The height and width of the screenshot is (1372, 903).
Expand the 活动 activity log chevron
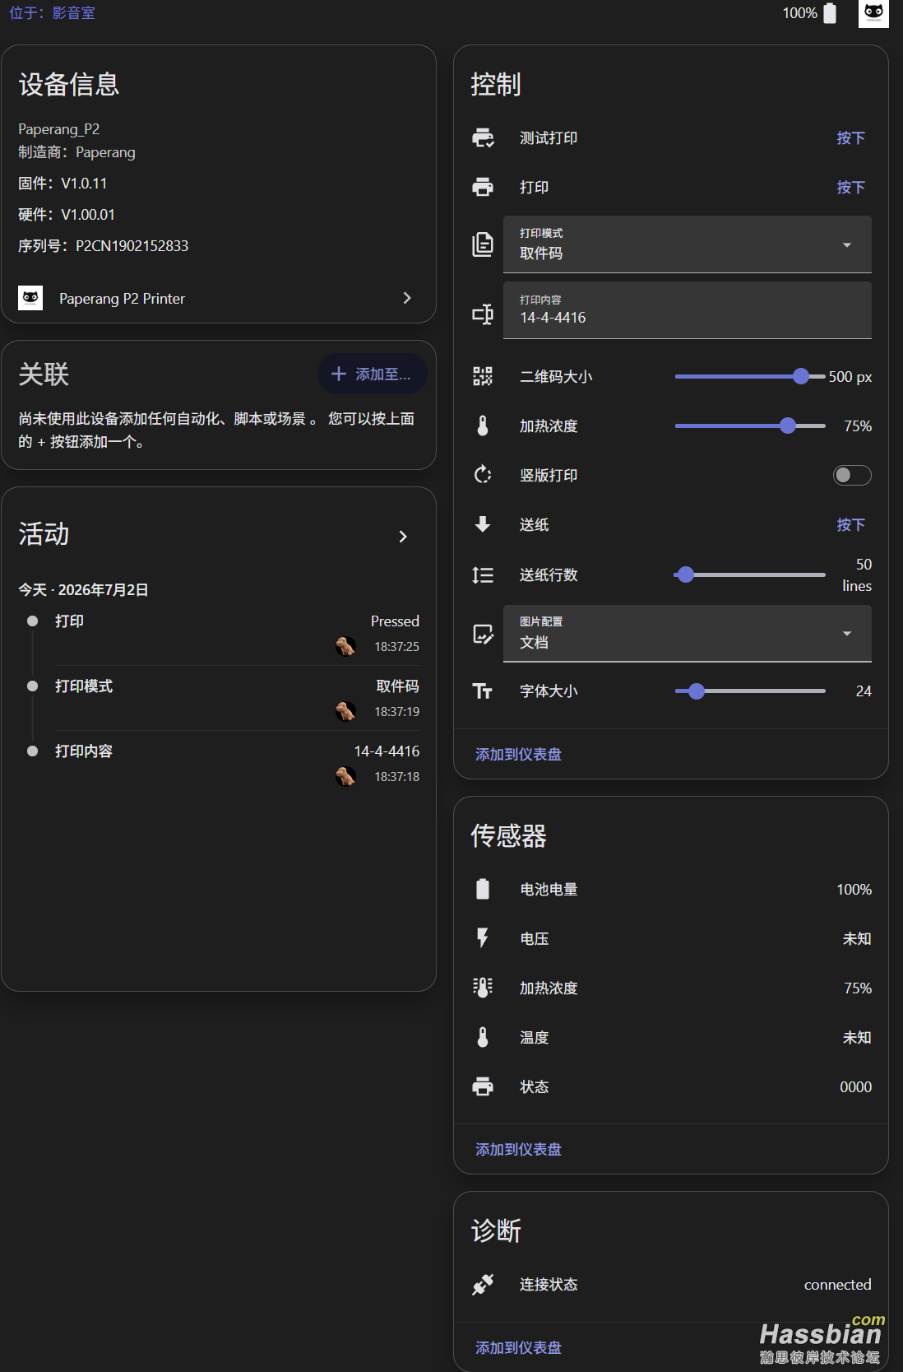click(x=403, y=537)
